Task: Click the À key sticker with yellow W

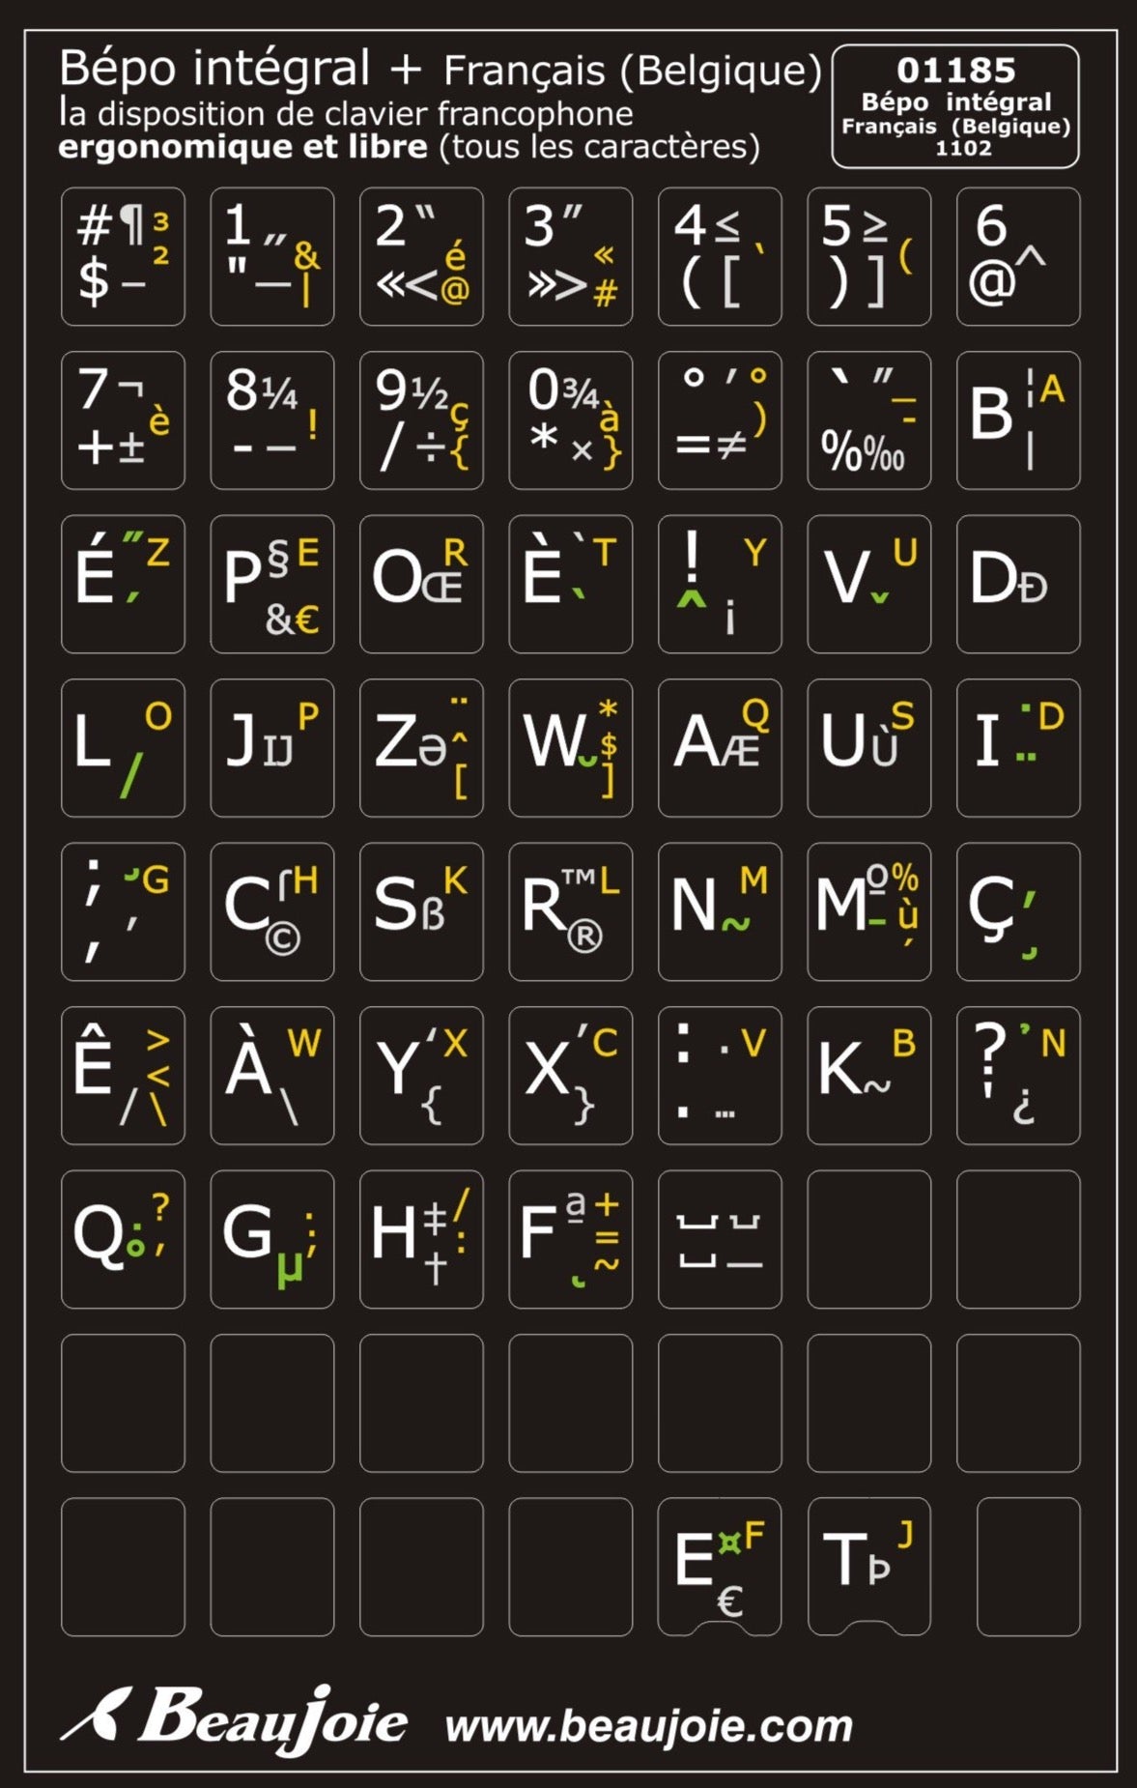Action: 271,1075
